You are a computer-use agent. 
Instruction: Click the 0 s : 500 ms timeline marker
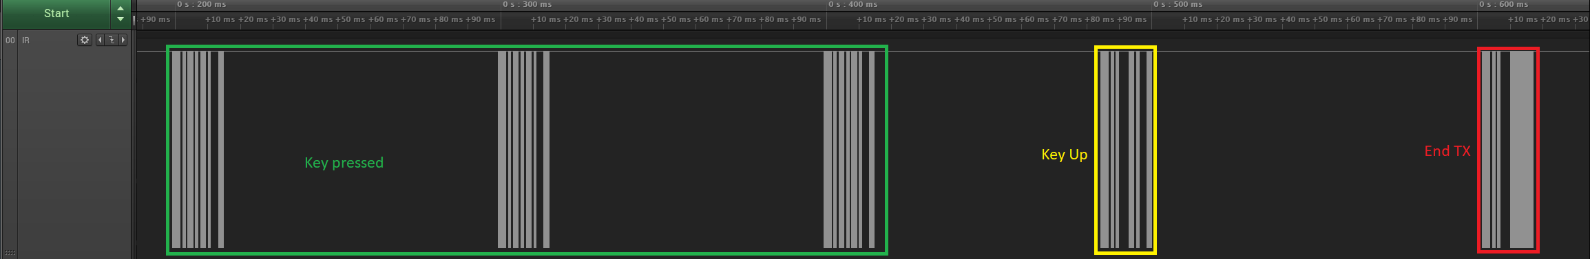click(1178, 4)
